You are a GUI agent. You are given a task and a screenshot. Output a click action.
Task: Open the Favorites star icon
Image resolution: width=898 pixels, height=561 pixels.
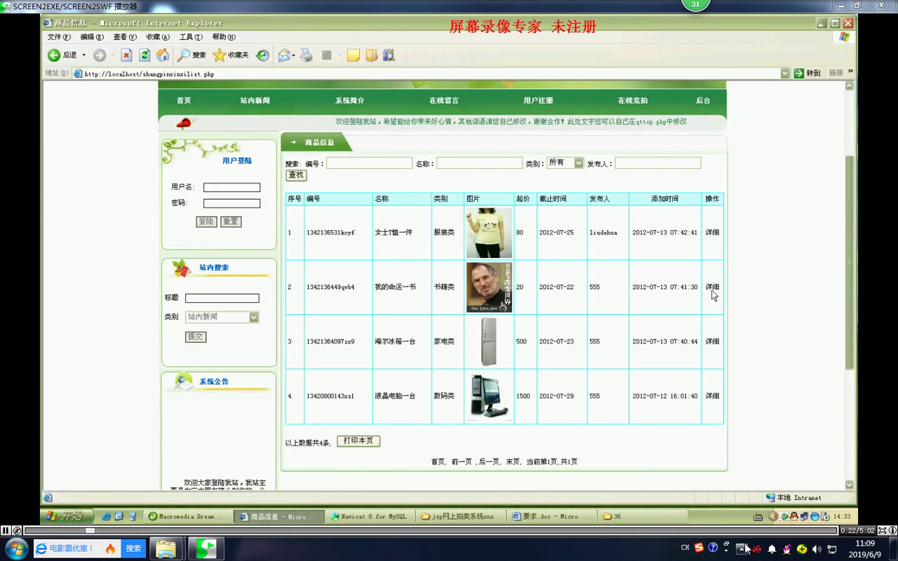[x=219, y=55]
